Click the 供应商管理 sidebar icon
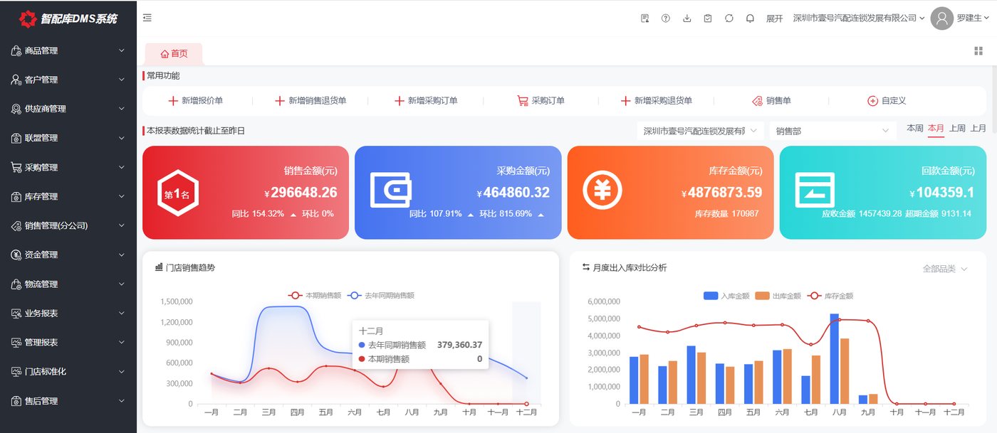The image size is (997, 433). point(16,109)
